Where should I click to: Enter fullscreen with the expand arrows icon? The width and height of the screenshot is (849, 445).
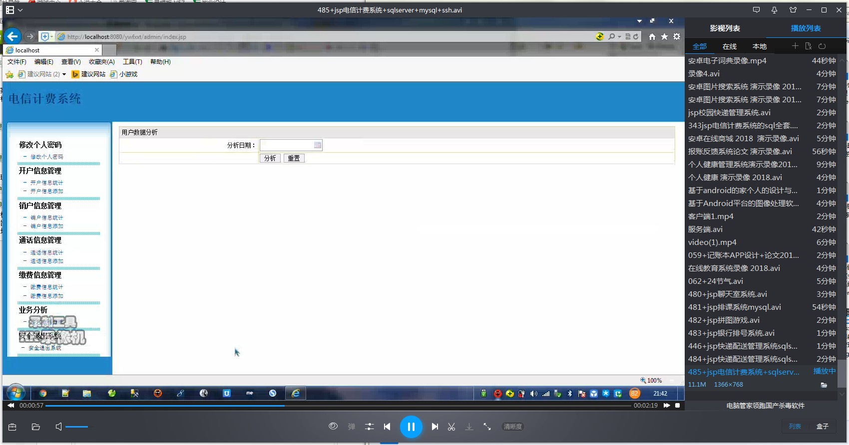pos(487,427)
